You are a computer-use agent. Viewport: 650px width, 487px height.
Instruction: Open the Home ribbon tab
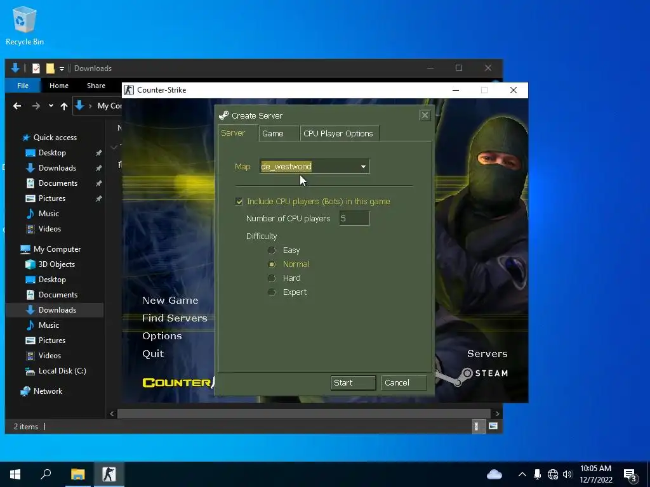click(59, 86)
